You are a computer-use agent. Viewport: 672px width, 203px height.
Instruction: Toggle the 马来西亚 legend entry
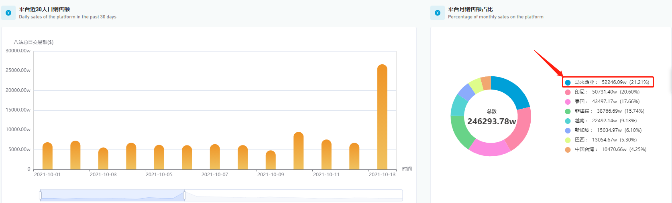point(607,82)
